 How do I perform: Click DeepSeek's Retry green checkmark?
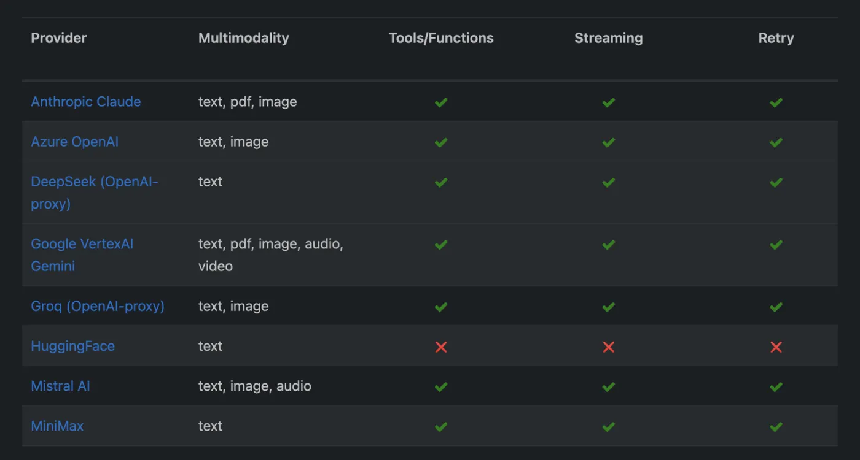[x=776, y=183]
